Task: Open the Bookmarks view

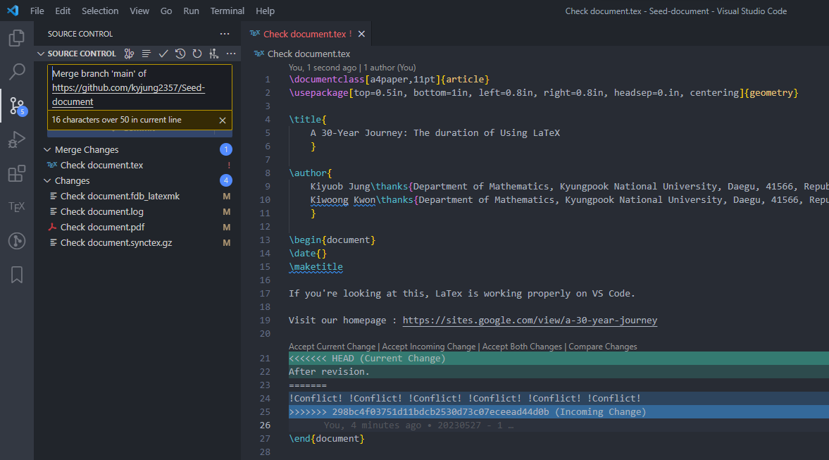Action: tap(17, 275)
